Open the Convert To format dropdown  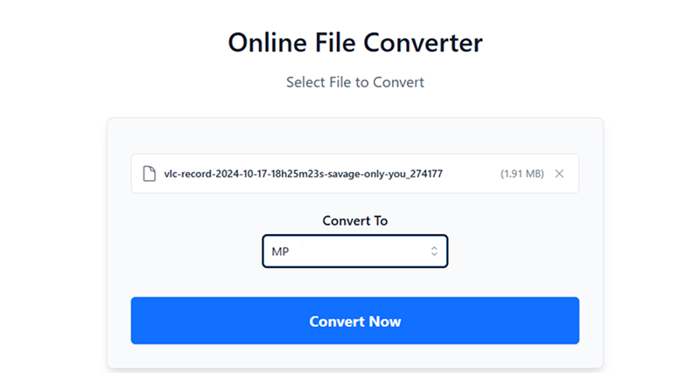pos(355,252)
